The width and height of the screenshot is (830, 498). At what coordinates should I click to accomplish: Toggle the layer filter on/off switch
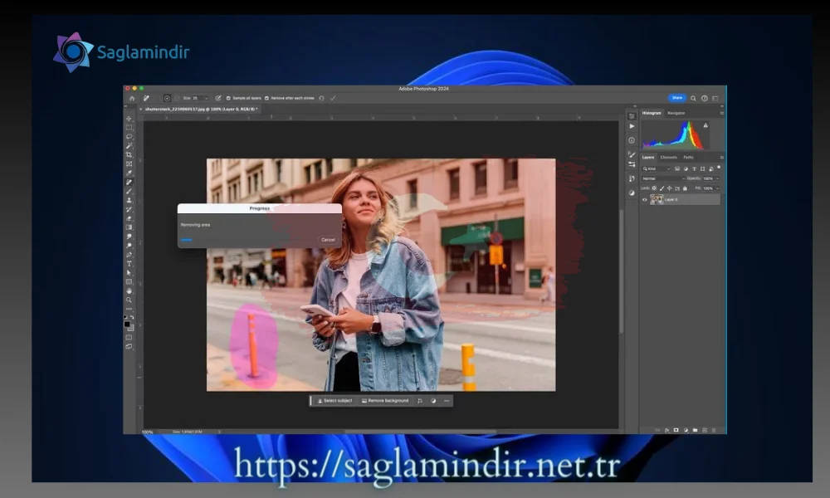click(719, 167)
